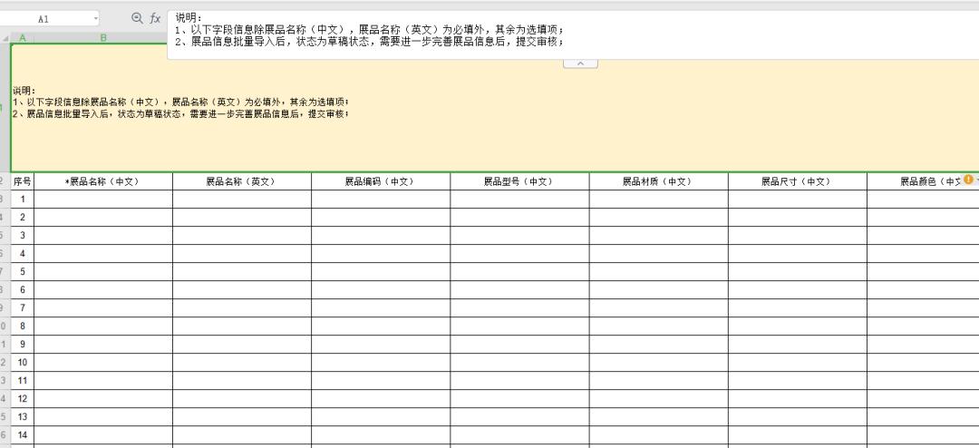
Task: Select the cell with serial number 14
Action: coord(22,435)
